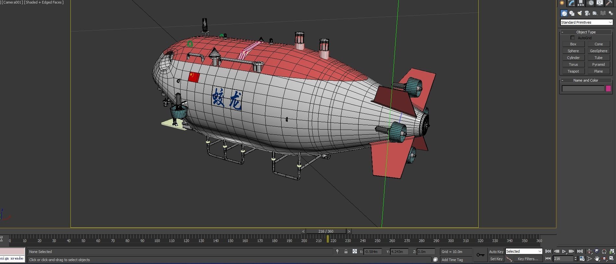Open the Key Filters dialog
The height and width of the screenshot is (264, 616).
[x=528, y=259]
